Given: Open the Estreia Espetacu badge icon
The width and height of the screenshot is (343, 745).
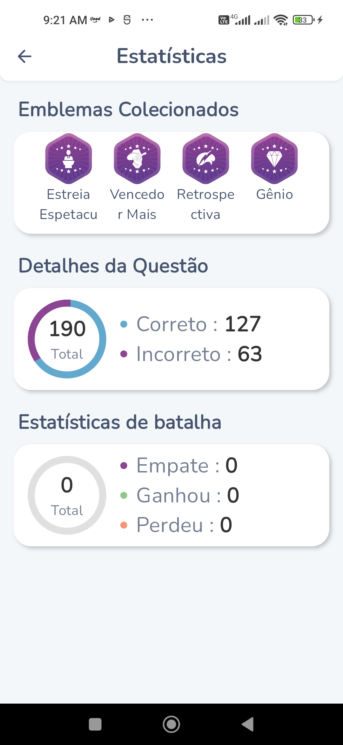Looking at the screenshot, I should pyautogui.click(x=68, y=159).
